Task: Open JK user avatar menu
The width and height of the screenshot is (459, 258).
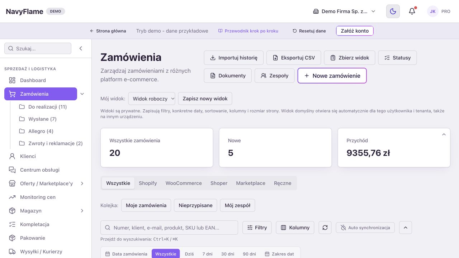Action: click(x=433, y=11)
